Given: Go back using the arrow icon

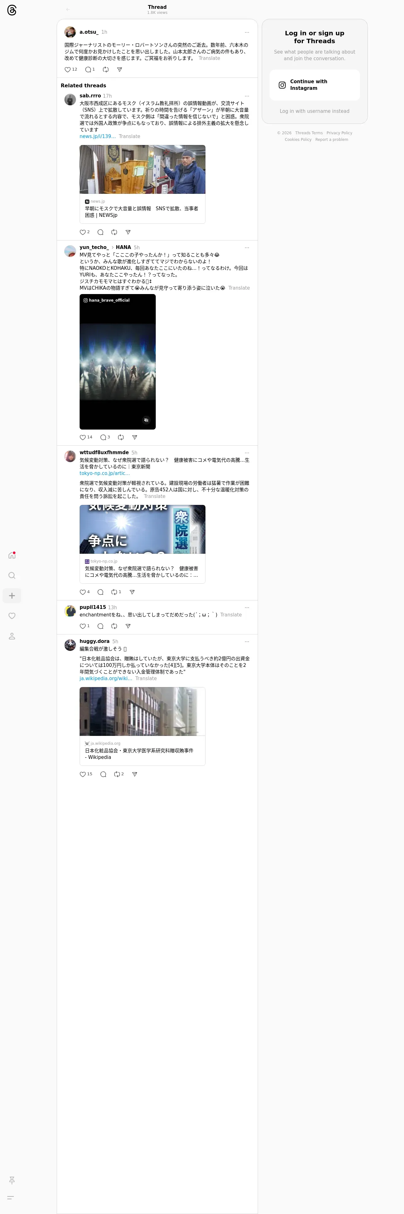Looking at the screenshot, I should 68,9.
